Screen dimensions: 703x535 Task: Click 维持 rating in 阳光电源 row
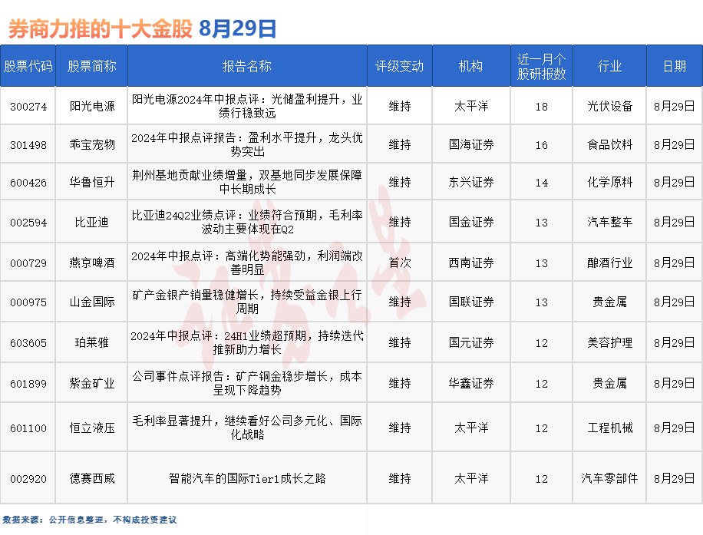point(400,106)
